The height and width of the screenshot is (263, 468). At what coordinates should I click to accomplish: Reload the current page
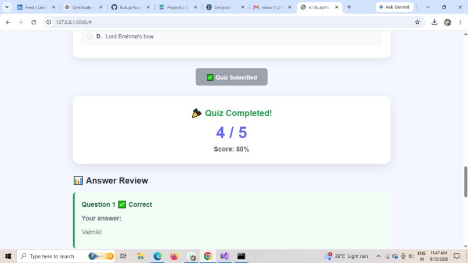34,22
